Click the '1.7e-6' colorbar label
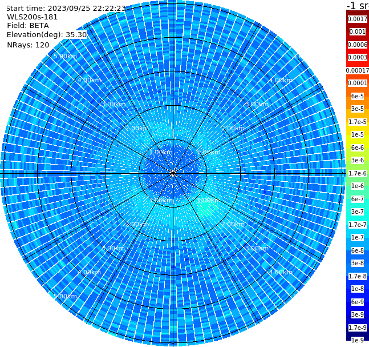 [x=358, y=173]
